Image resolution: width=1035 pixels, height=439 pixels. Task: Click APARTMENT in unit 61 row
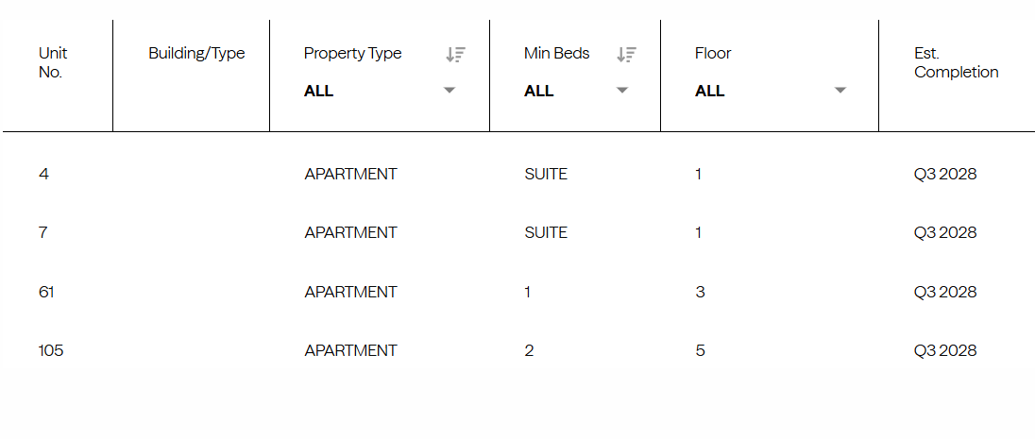click(x=350, y=292)
